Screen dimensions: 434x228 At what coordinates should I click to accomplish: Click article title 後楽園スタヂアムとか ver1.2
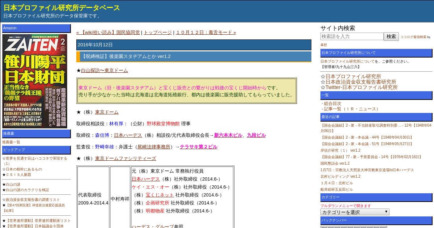click(125, 56)
